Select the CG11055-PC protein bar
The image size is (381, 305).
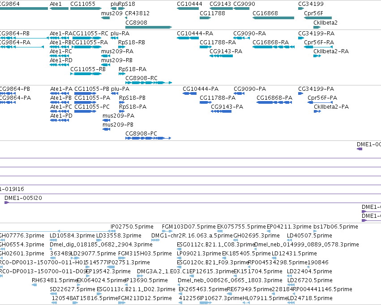coord(85,112)
